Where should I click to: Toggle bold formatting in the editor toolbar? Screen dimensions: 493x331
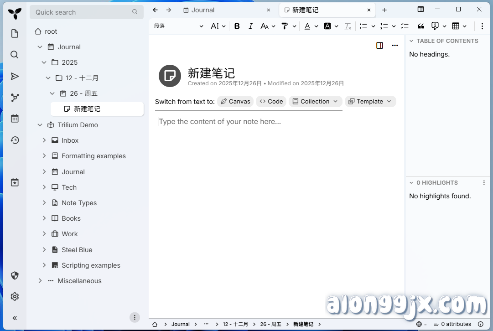(x=237, y=26)
